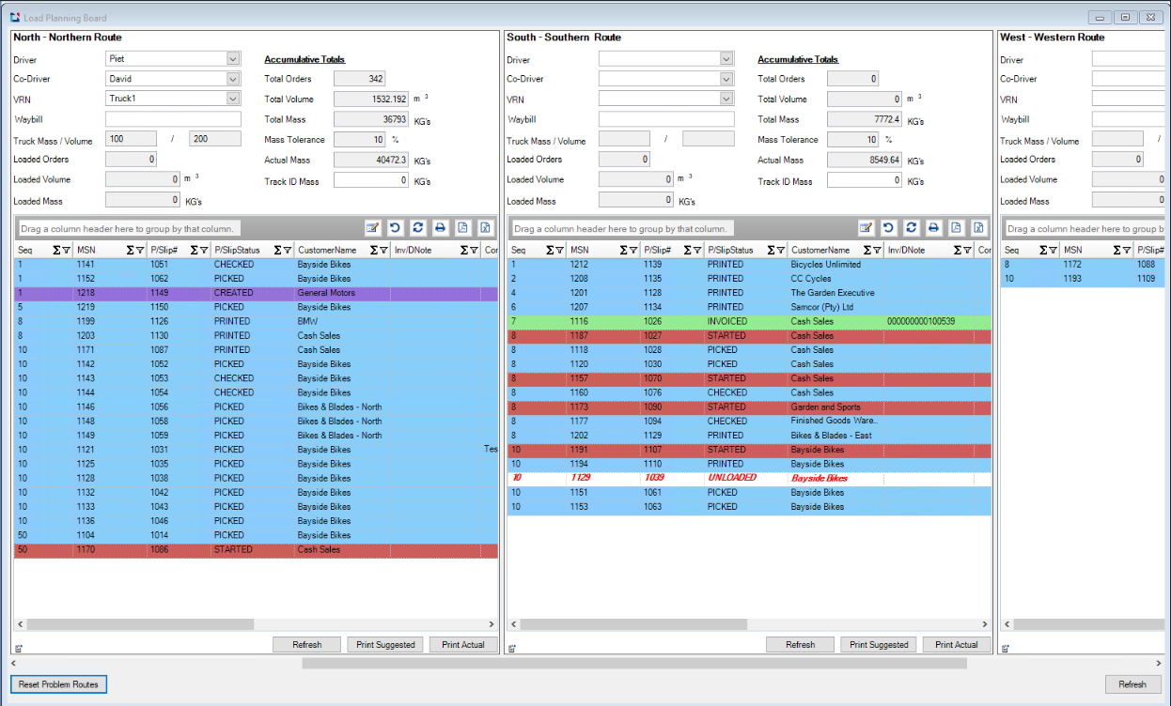Click Print Suggested in the South panel
The width and height of the screenshot is (1171, 706).
878,644
